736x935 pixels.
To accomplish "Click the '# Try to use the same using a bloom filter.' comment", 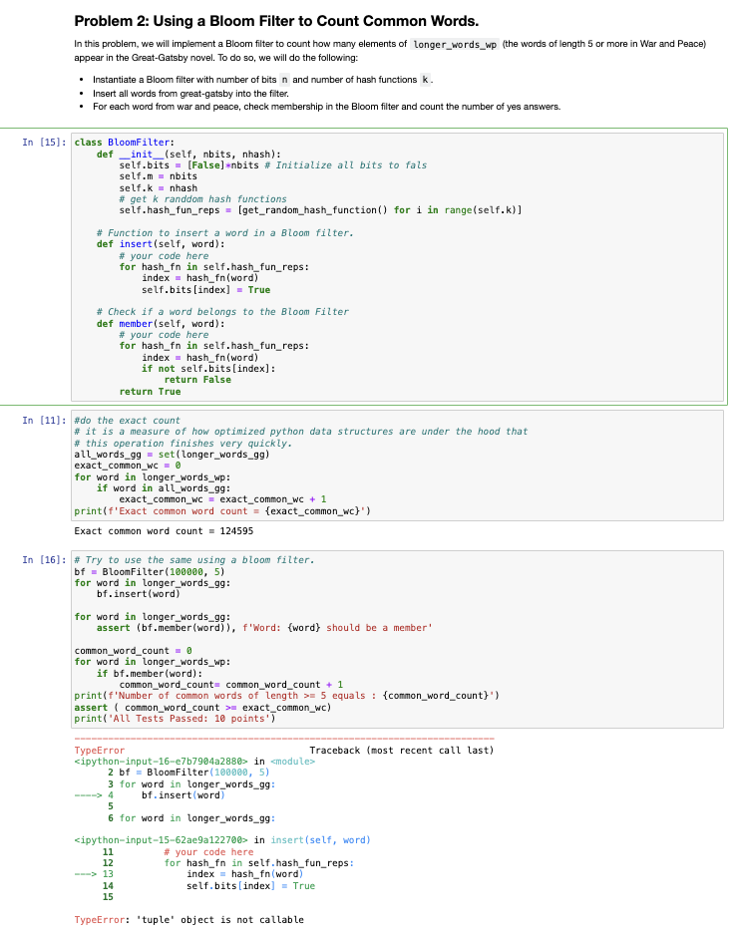I will point(193,560).
